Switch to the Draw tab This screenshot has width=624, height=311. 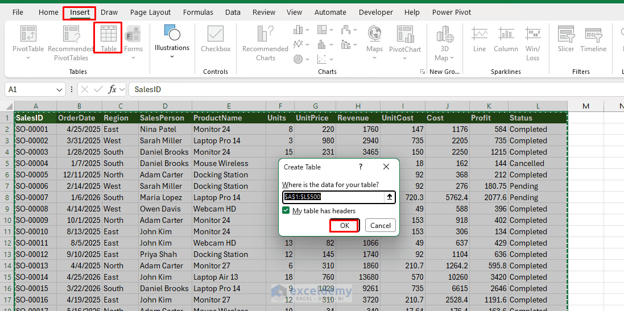tap(109, 13)
